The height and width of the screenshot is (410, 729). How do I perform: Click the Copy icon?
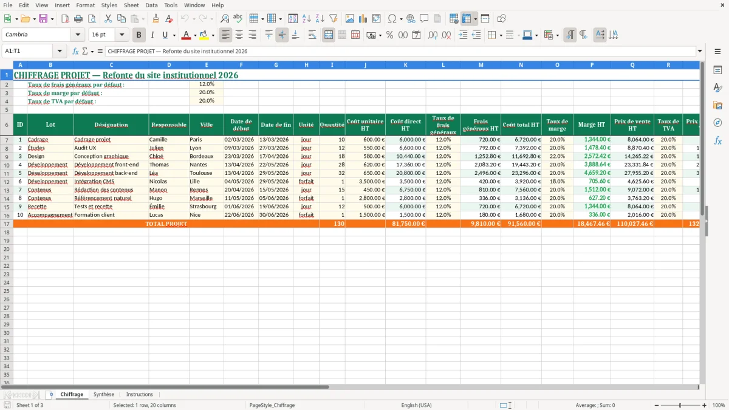(x=122, y=19)
